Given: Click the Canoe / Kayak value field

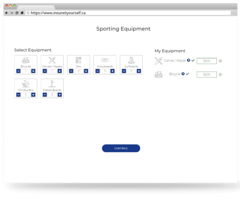Looking at the screenshot, I should (206, 61).
